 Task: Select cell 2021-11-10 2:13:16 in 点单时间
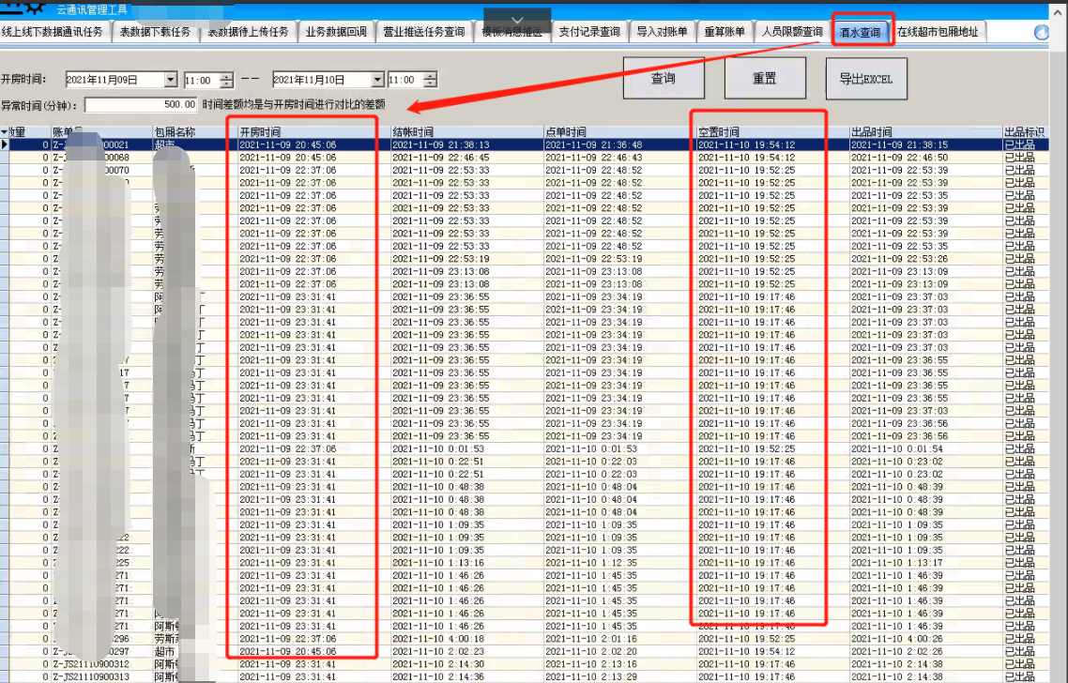pyautogui.click(x=619, y=664)
